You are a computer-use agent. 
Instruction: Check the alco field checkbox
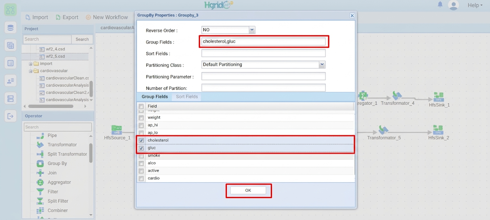pos(141,163)
